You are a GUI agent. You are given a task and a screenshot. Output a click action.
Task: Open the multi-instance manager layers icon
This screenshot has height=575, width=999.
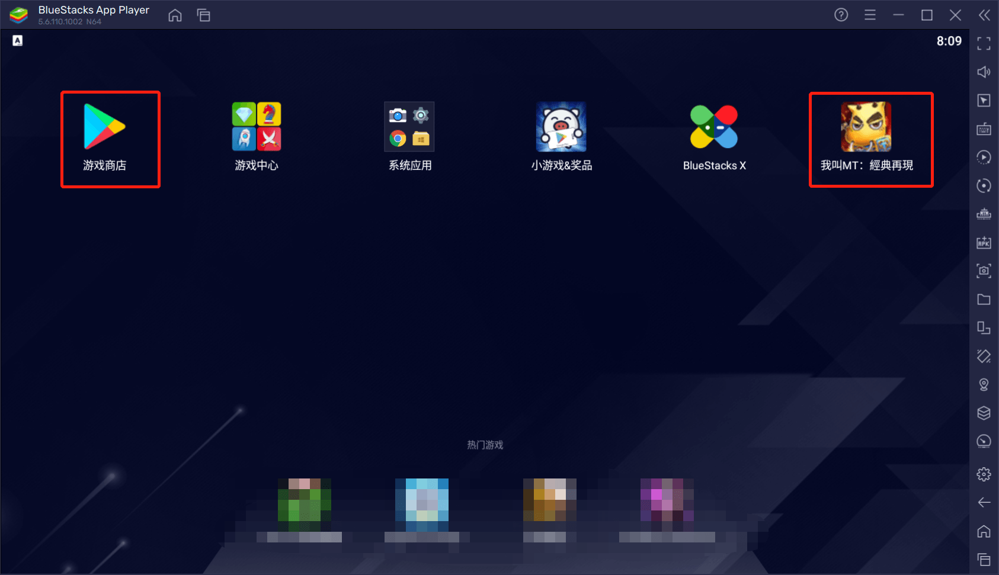point(984,413)
